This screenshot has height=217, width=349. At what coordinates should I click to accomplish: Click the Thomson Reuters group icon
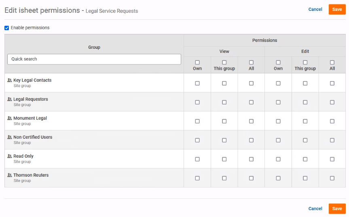(10, 175)
